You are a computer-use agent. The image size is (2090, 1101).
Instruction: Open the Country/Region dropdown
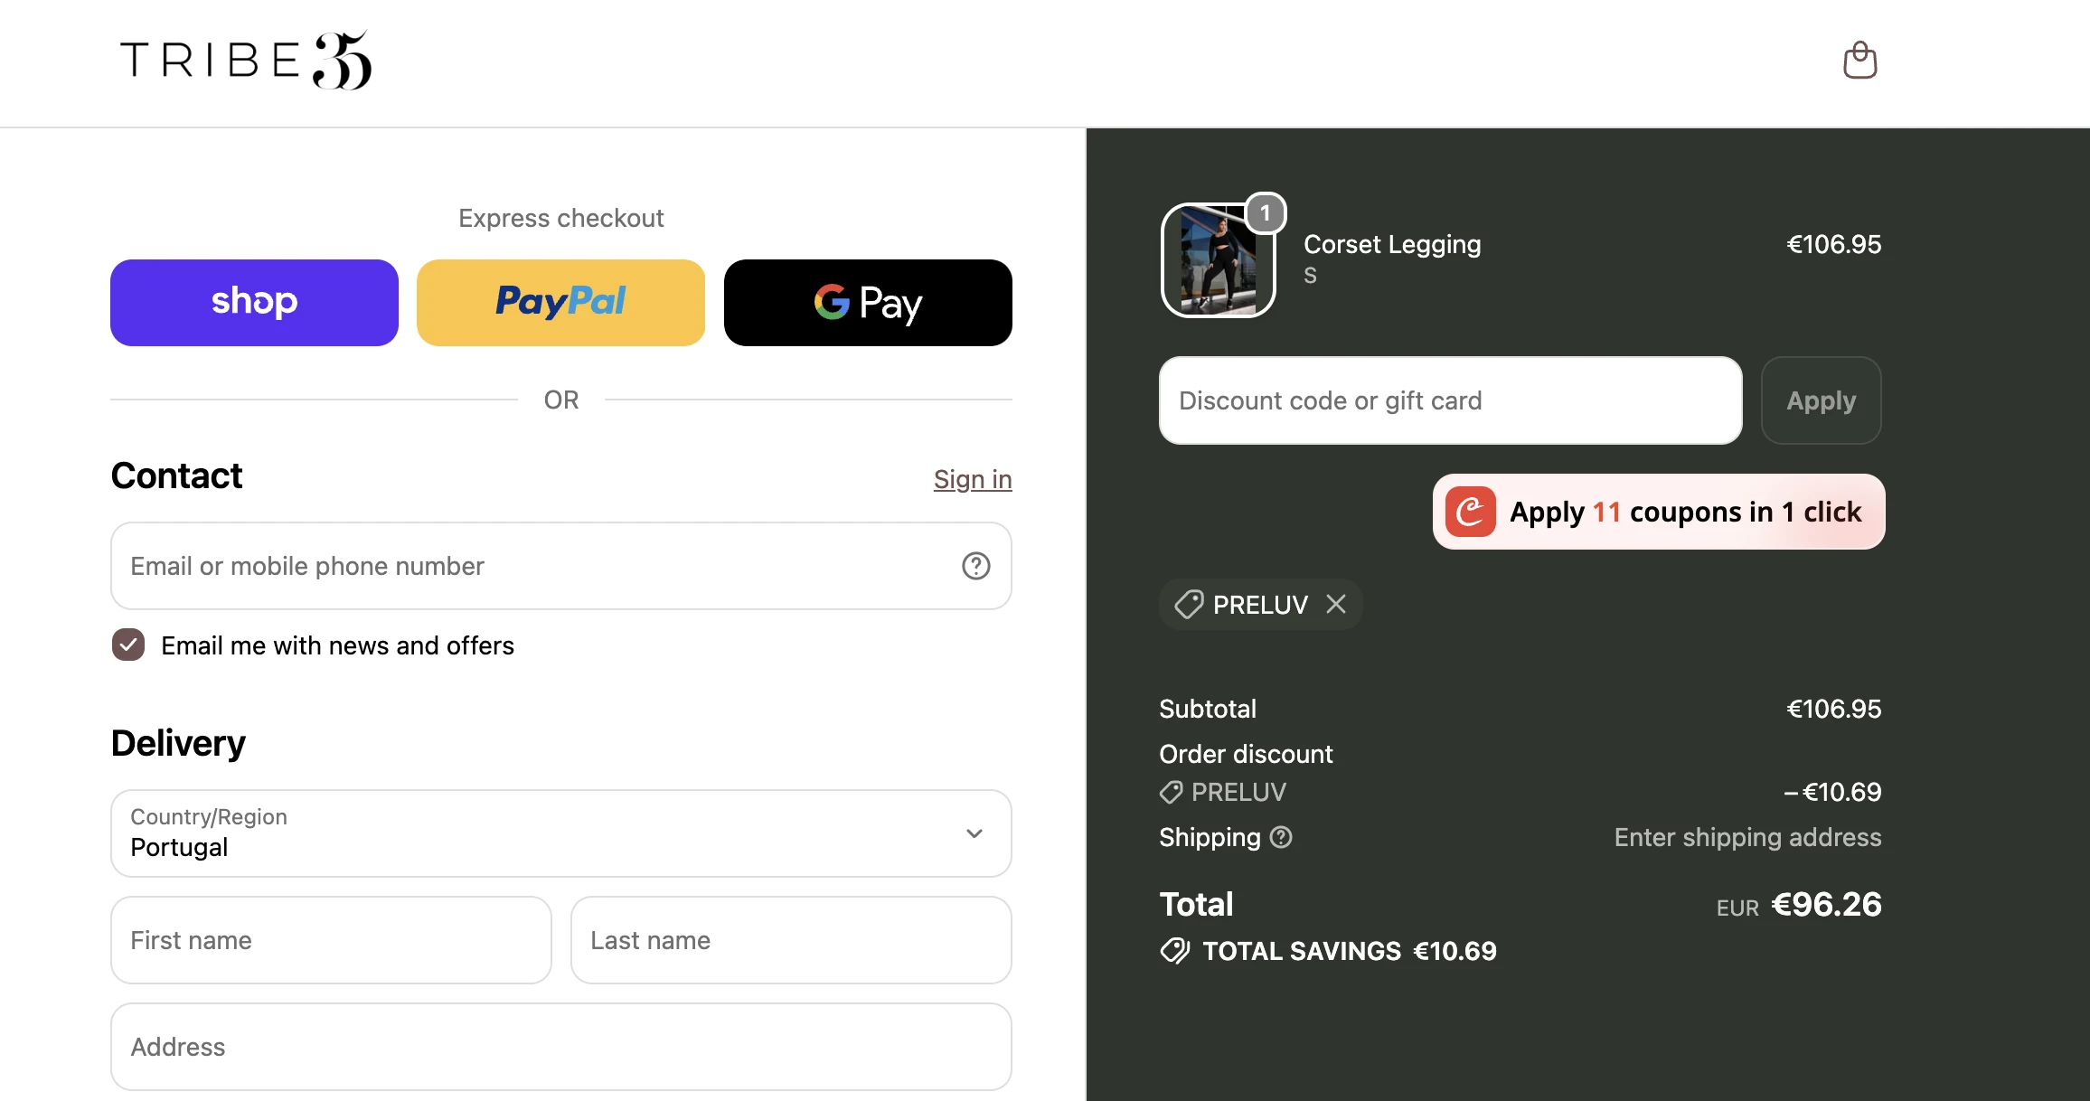[560, 833]
